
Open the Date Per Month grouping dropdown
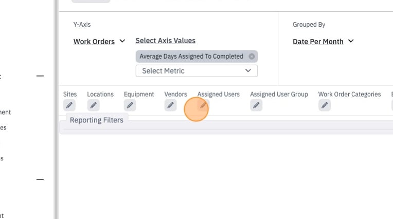click(x=324, y=41)
